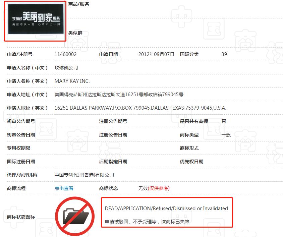This screenshot has width=283, height=237.
Task: Click the 类似群 label
Action: (75, 33)
